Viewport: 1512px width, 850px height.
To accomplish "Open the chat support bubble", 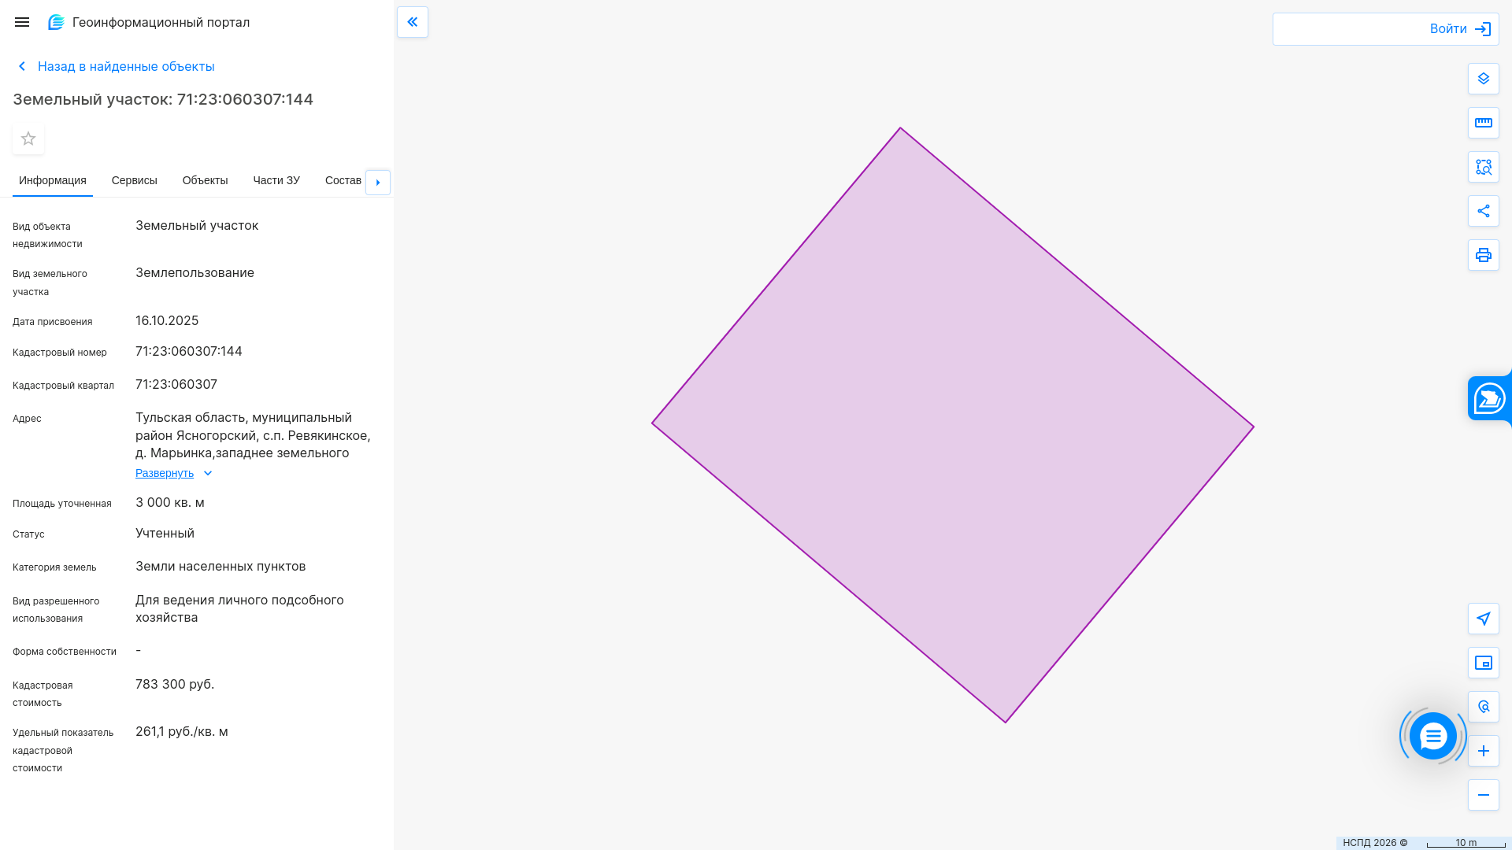I will (x=1432, y=737).
